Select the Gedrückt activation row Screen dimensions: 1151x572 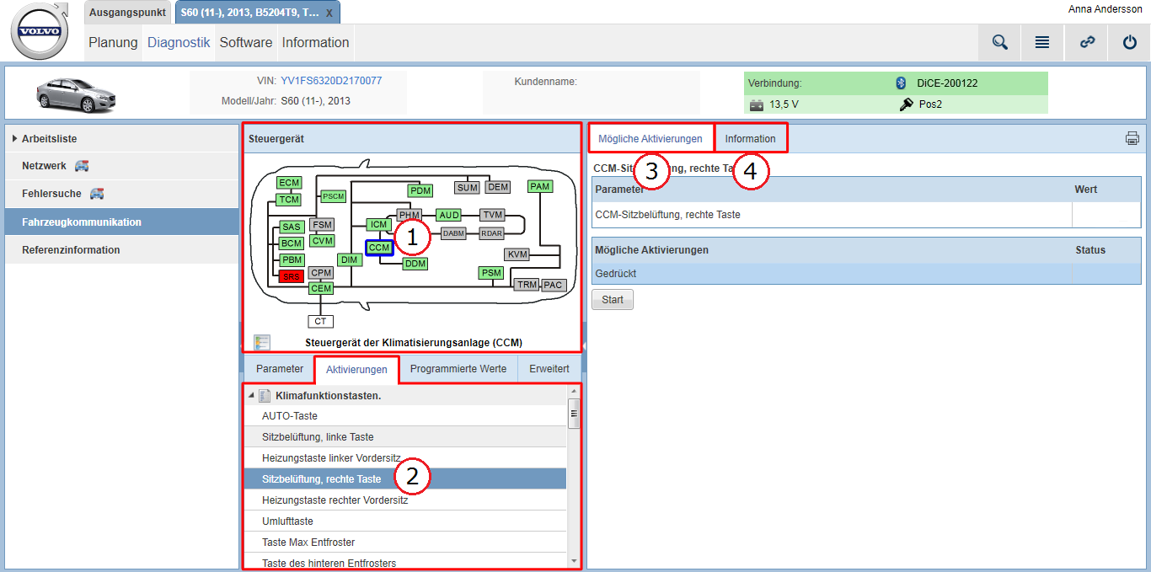tap(867, 274)
